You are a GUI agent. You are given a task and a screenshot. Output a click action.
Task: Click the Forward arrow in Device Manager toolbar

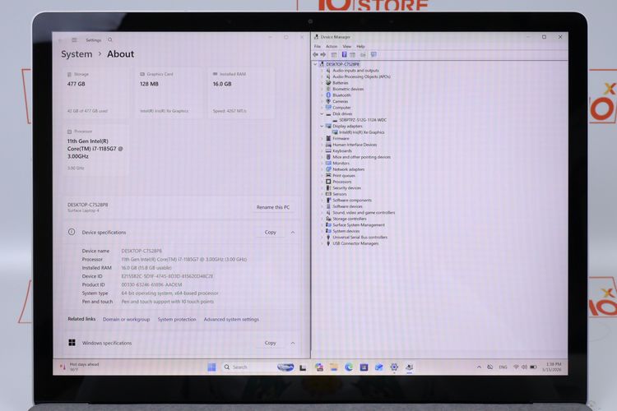pyautogui.click(x=323, y=55)
